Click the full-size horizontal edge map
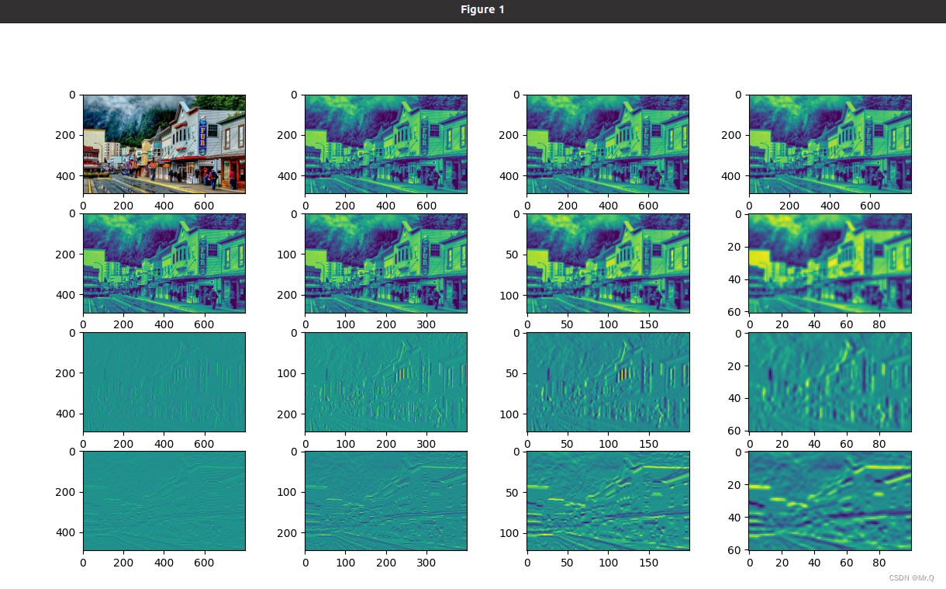The image size is (946, 589). pos(164,501)
